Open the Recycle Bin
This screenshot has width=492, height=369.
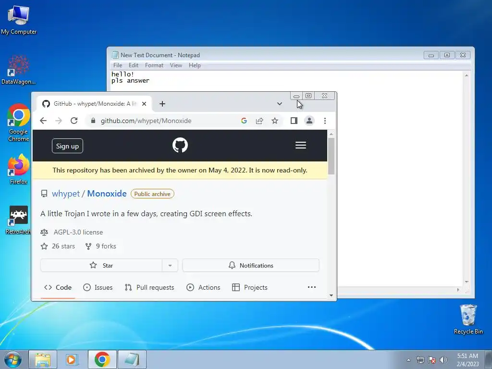point(468,320)
